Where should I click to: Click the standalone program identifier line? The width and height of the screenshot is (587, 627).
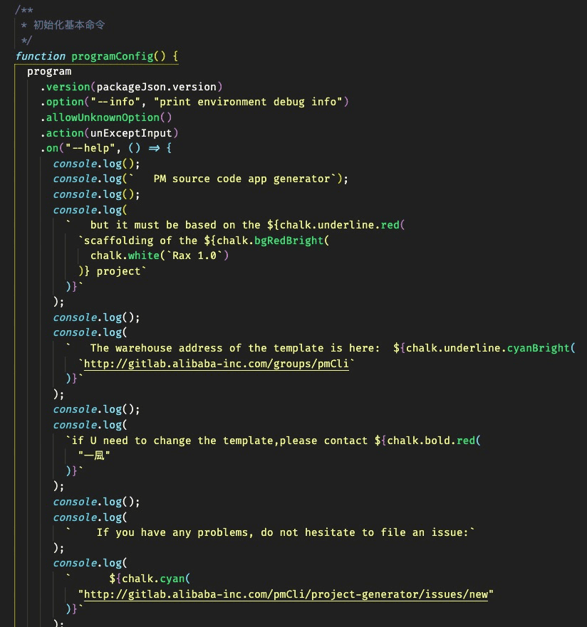(49, 71)
